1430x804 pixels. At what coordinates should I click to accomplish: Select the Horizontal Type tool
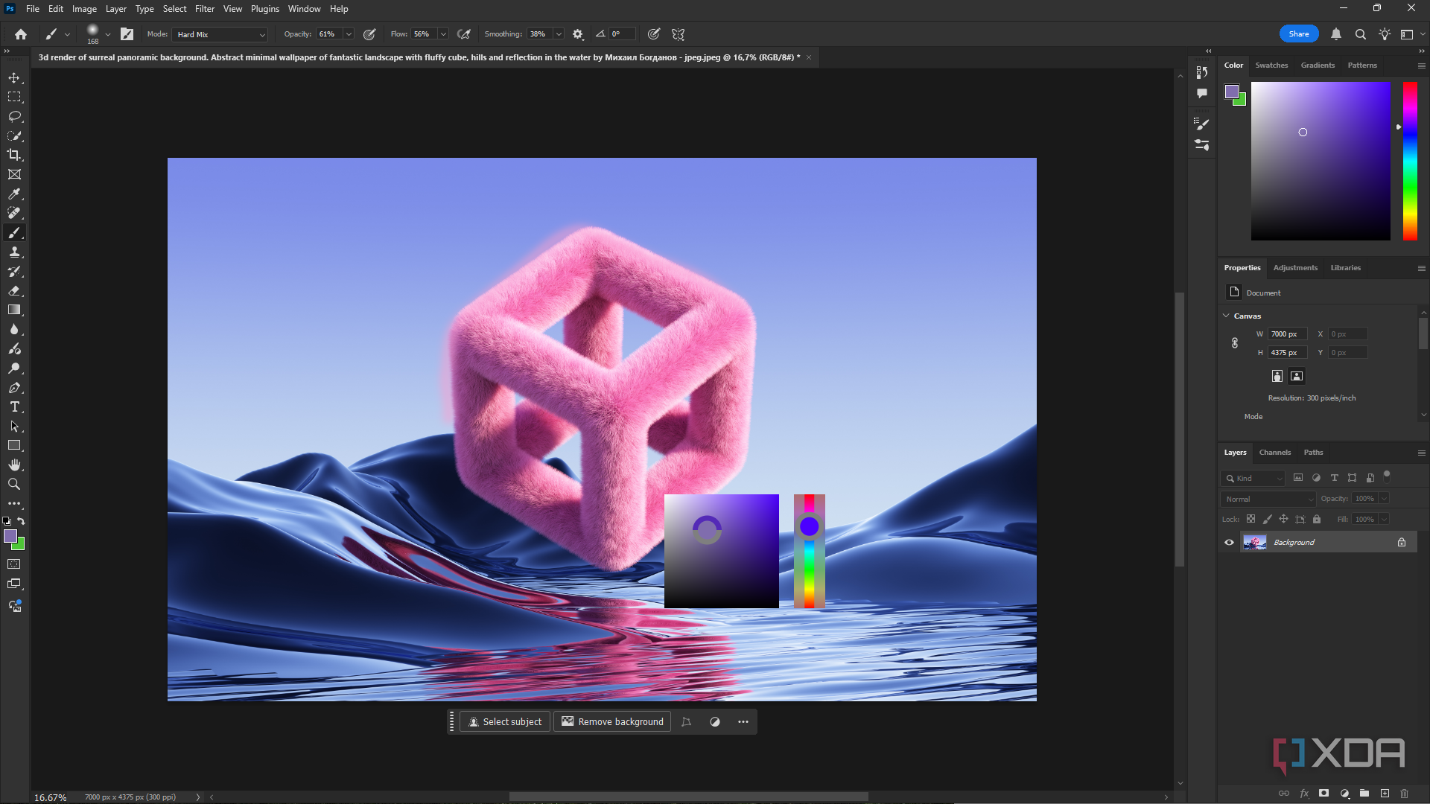click(14, 407)
